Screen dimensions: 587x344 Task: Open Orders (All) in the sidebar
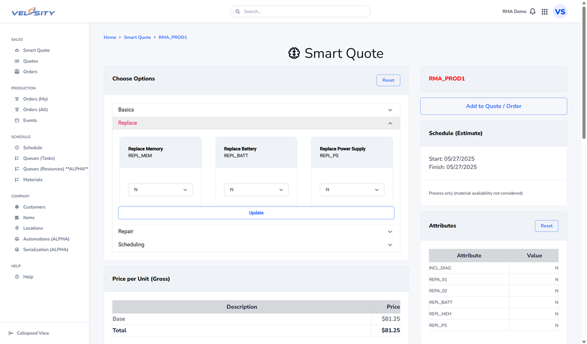coord(35,110)
